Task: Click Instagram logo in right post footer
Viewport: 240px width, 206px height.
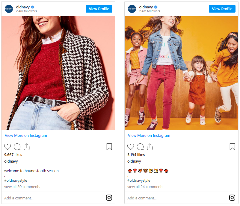Action: (x=232, y=198)
